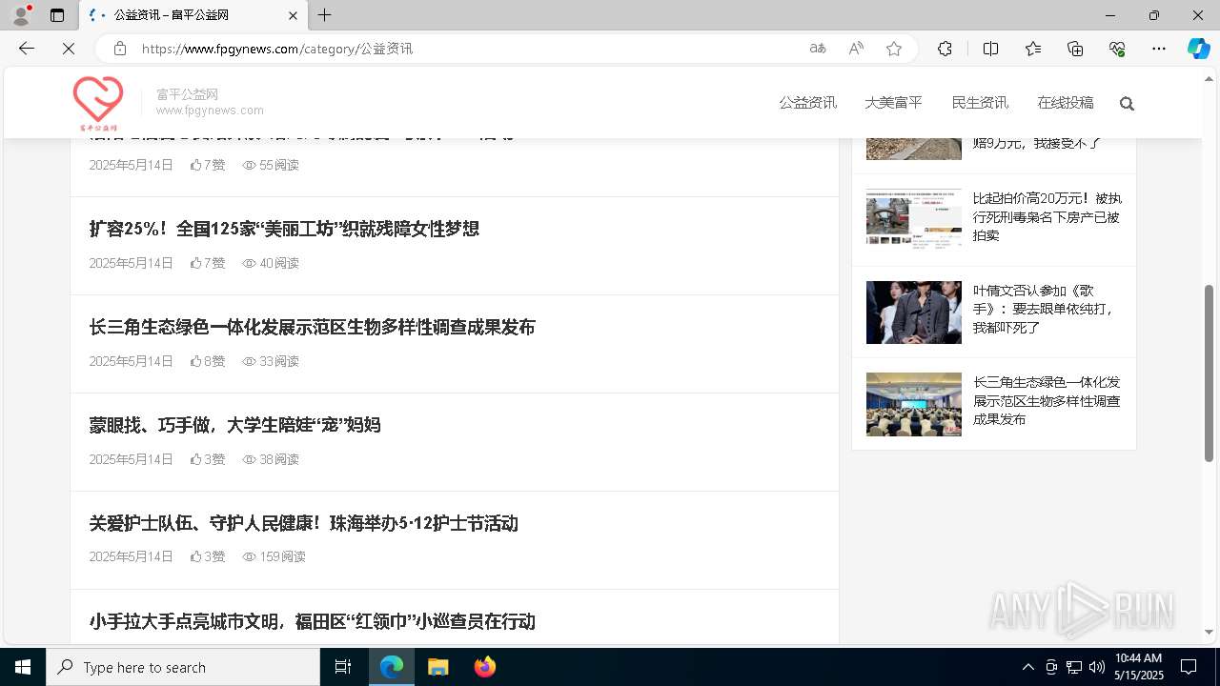Viewport: 1220px width, 686px height.
Task: Stop loading the page
Action: (x=69, y=49)
